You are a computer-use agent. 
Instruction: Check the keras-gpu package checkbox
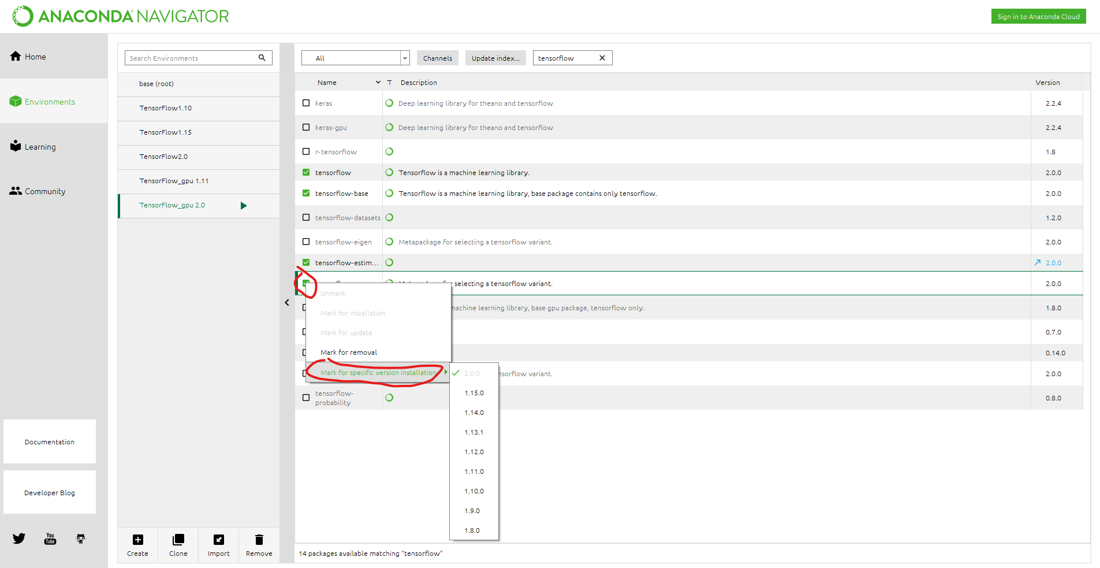(x=306, y=127)
